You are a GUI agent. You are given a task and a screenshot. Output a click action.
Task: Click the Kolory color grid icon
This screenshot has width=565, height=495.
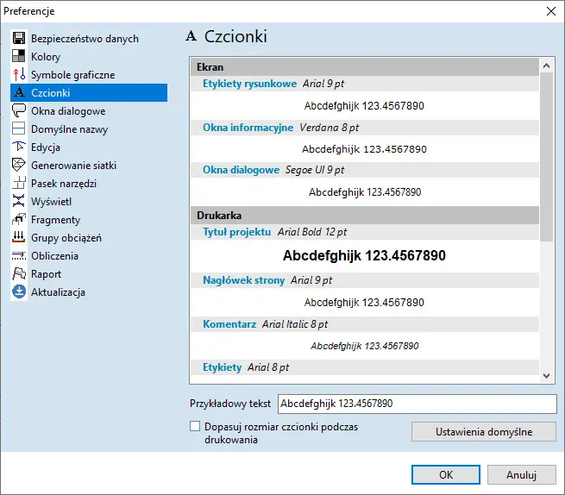click(x=19, y=57)
